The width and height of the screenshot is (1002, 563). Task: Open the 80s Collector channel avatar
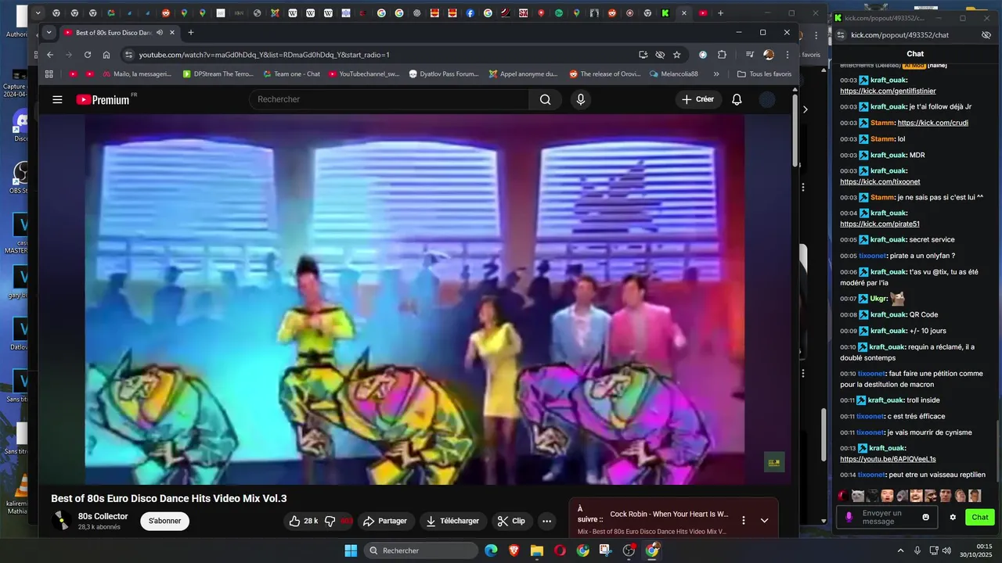click(61, 521)
